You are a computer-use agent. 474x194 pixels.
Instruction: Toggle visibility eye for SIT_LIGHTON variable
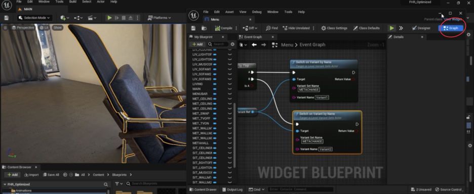230,168
